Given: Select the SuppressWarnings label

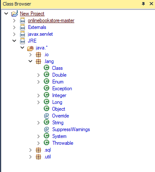Looking at the screenshot, I should click(x=71, y=129).
